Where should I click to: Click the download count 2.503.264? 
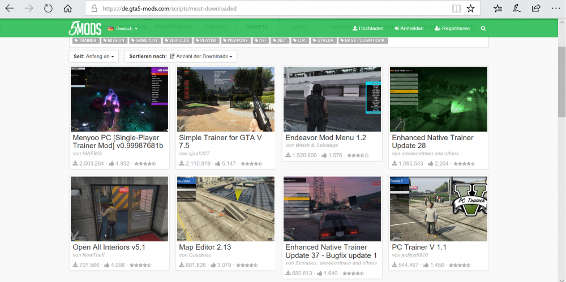[x=91, y=163]
